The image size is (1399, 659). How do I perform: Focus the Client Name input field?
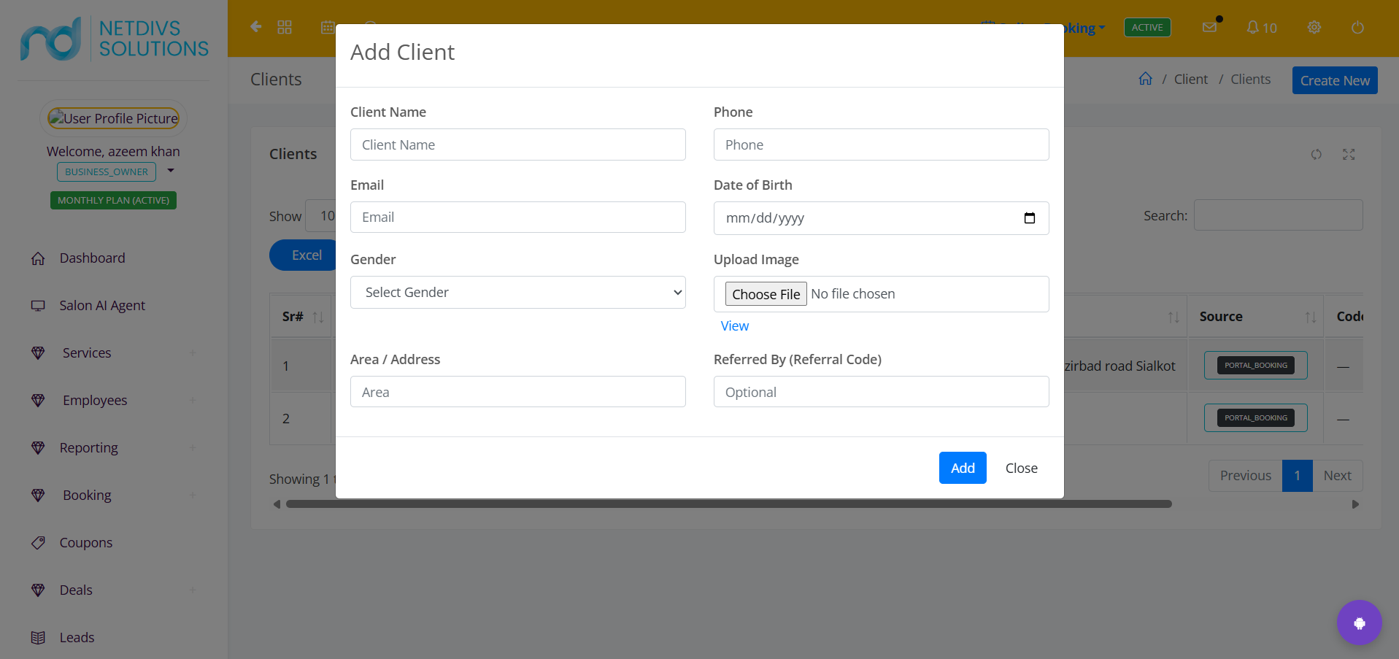pos(518,144)
